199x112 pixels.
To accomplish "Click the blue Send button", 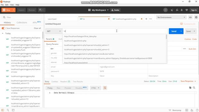I will [174, 31].
